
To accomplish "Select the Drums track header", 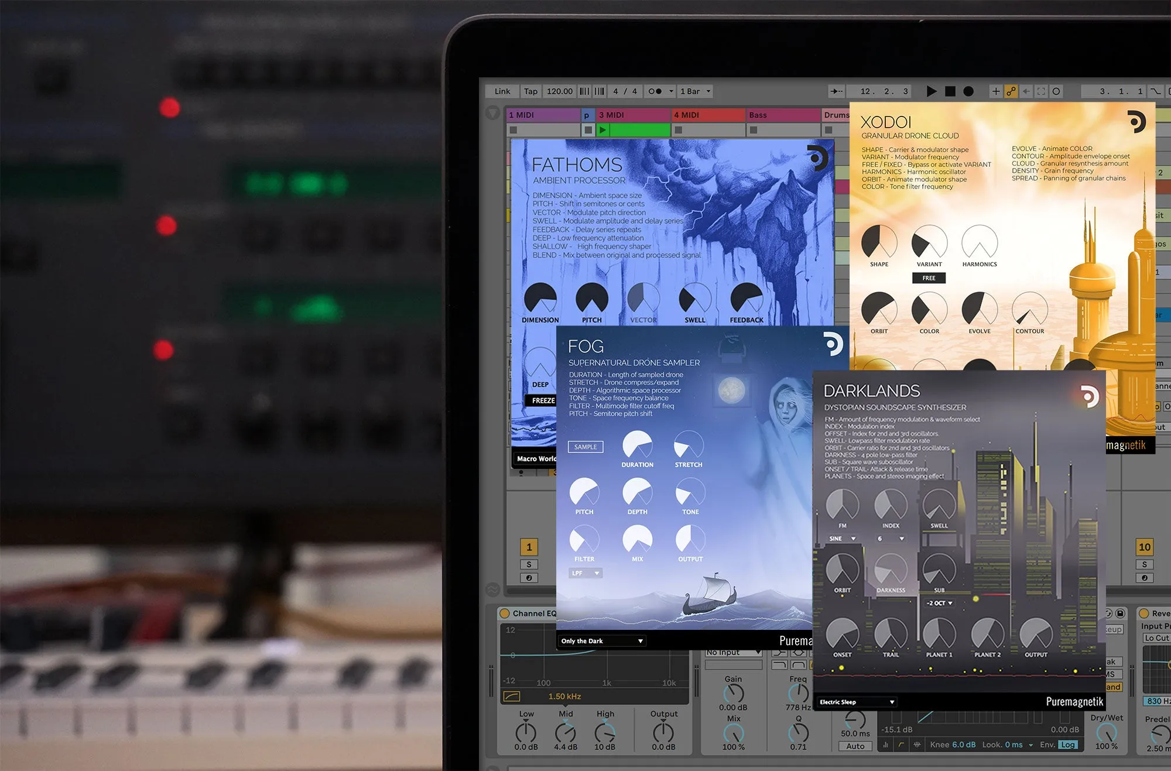I will [x=836, y=115].
